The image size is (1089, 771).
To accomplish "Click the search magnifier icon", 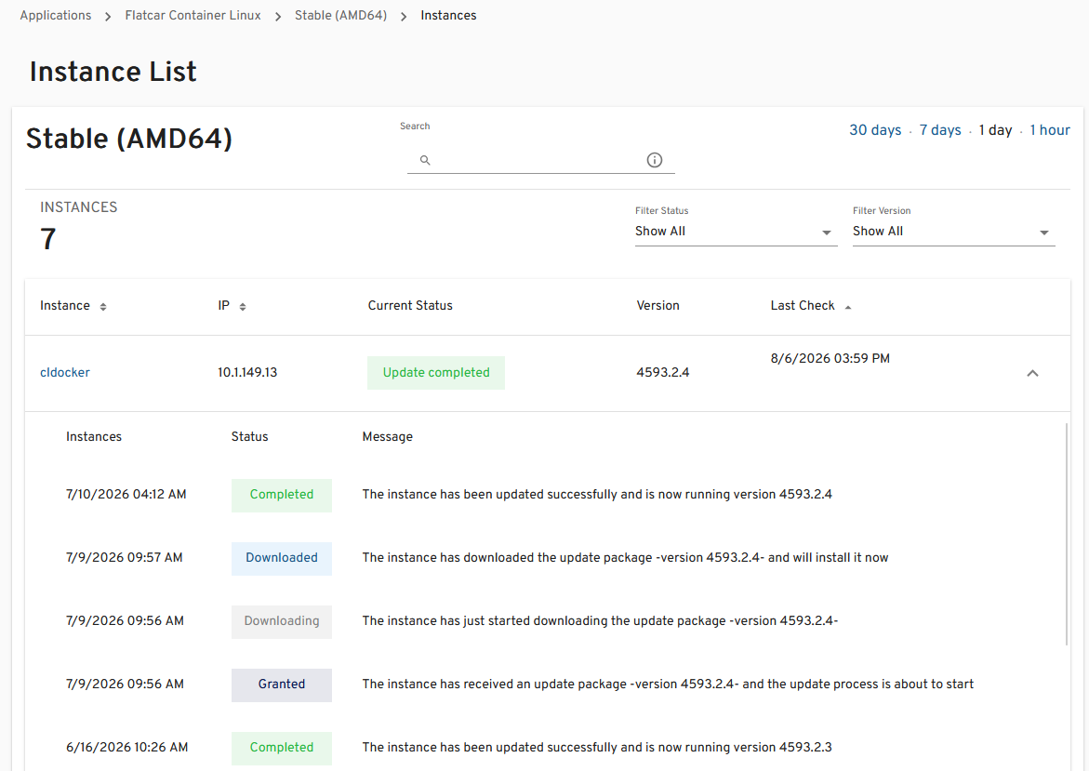I will click(425, 160).
